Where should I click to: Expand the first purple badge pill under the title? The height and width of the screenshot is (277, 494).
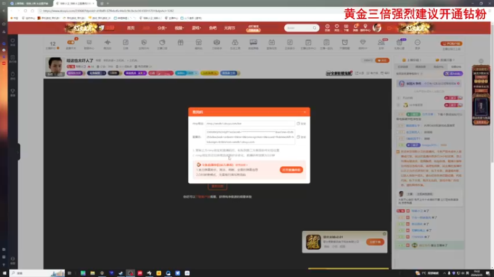pyautogui.click(x=75, y=73)
